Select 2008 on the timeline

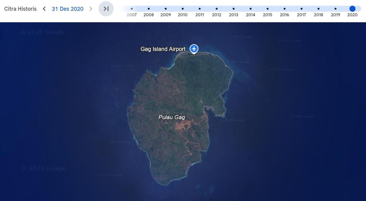(x=149, y=9)
